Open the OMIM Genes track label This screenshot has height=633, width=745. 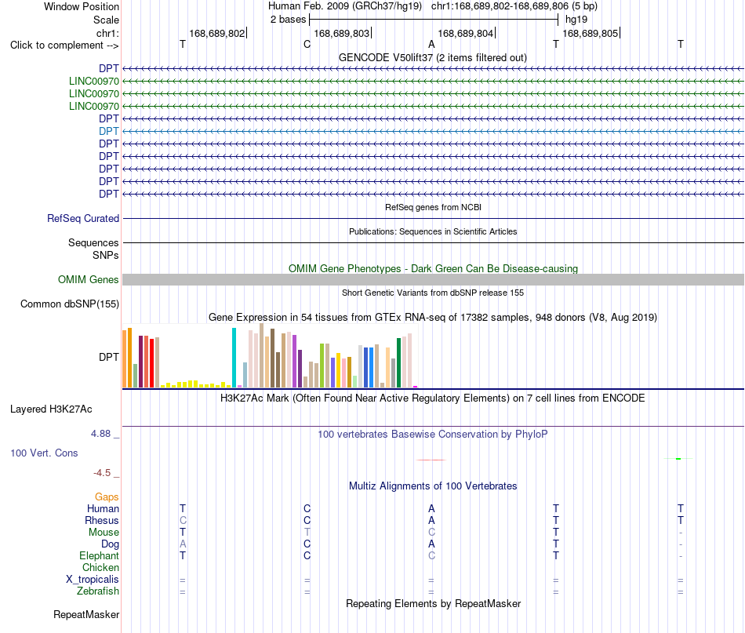tap(89, 279)
